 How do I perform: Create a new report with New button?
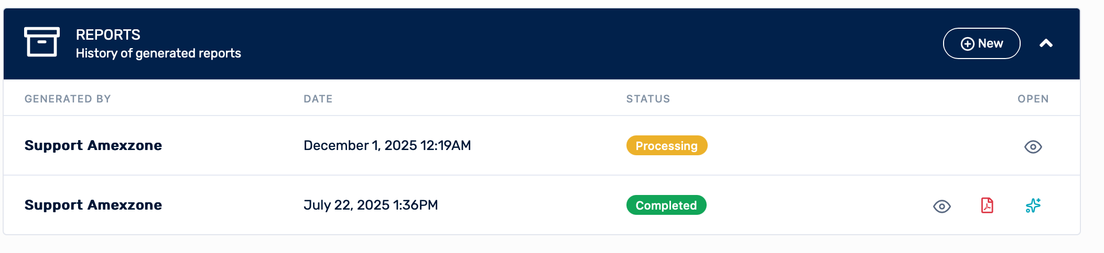981,43
